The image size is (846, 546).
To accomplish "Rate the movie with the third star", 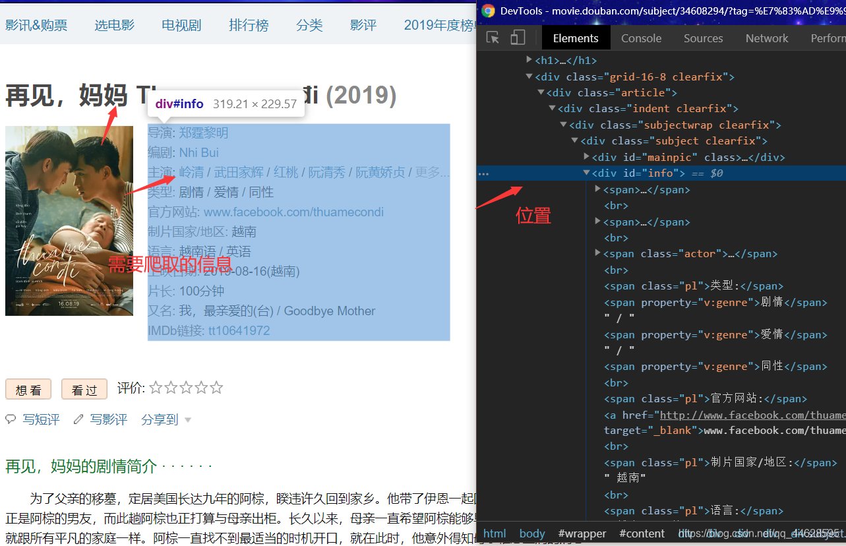I will pos(186,388).
